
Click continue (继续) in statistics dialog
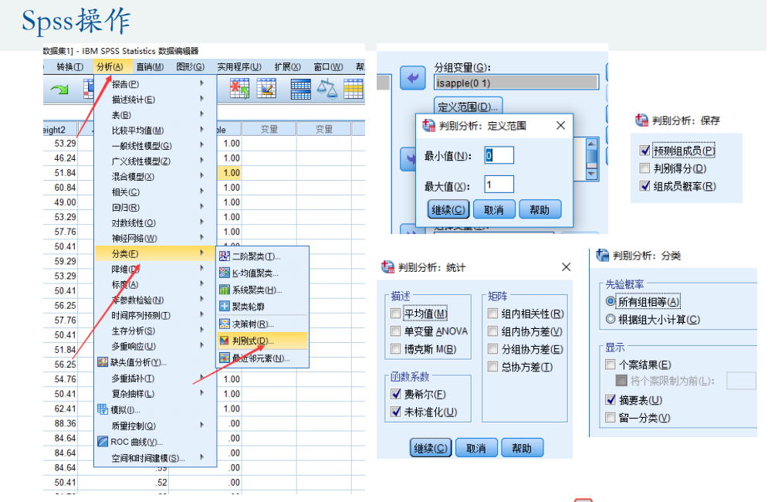430,448
